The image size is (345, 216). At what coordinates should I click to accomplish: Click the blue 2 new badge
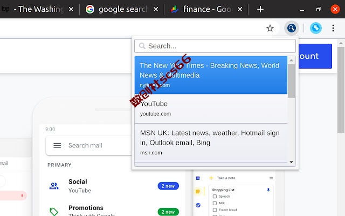pos(168,186)
